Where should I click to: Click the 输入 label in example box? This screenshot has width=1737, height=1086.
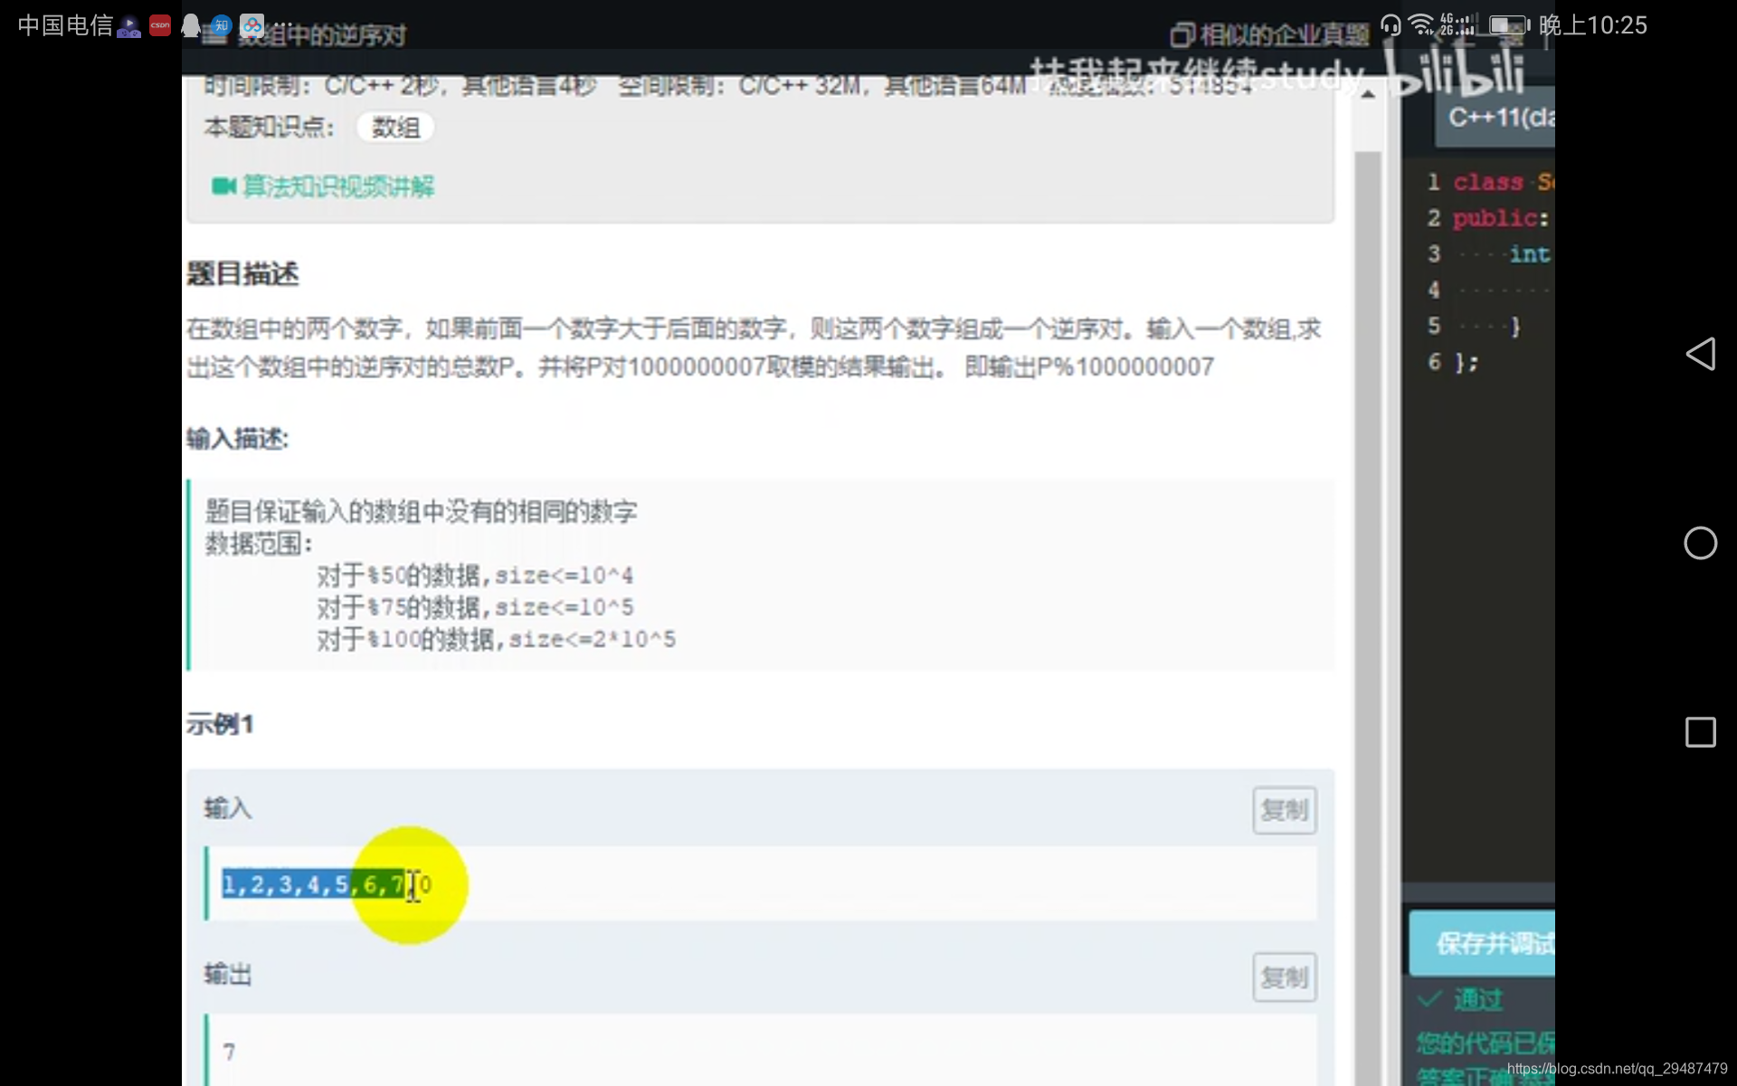click(227, 808)
